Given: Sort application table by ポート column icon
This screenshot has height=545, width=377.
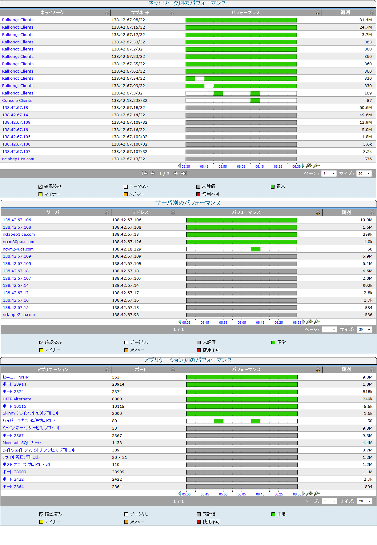Looking at the screenshot, I should tap(173, 370).
